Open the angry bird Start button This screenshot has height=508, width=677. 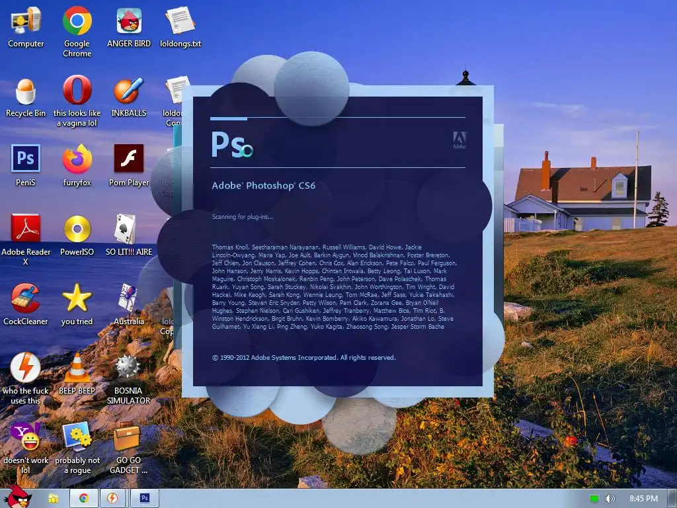17,497
